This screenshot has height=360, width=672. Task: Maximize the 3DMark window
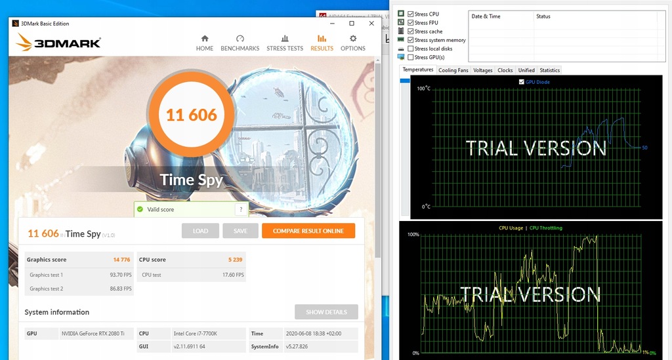click(x=352, y=24)
